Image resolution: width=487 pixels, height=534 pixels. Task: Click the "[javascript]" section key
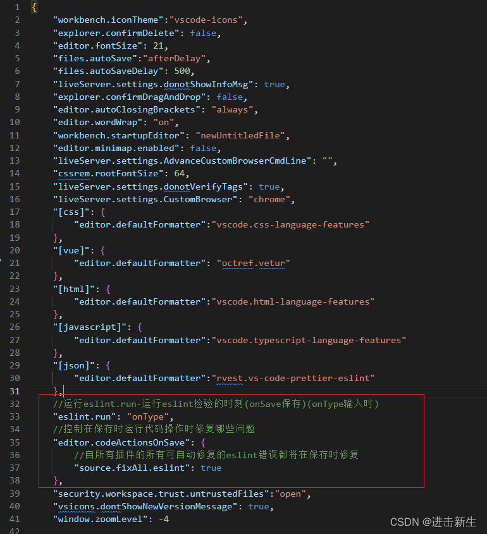pyautogui.click(x=90, y=327)
